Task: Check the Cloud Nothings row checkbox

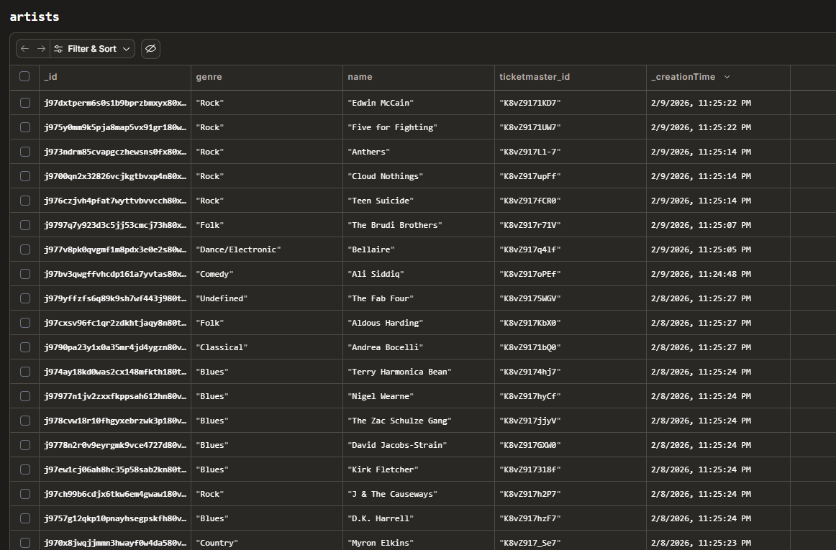Action: pyautogui.click(x=24, y=176)
